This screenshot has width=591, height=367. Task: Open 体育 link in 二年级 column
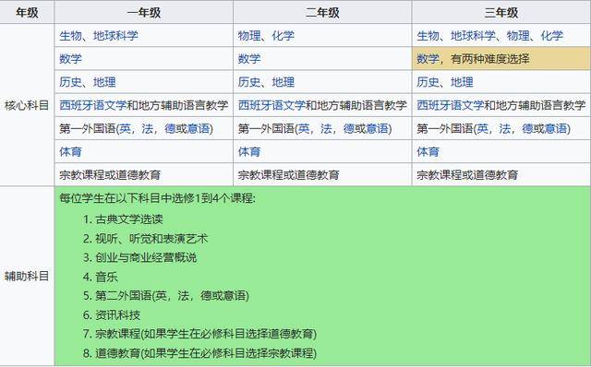coord(249,152)
